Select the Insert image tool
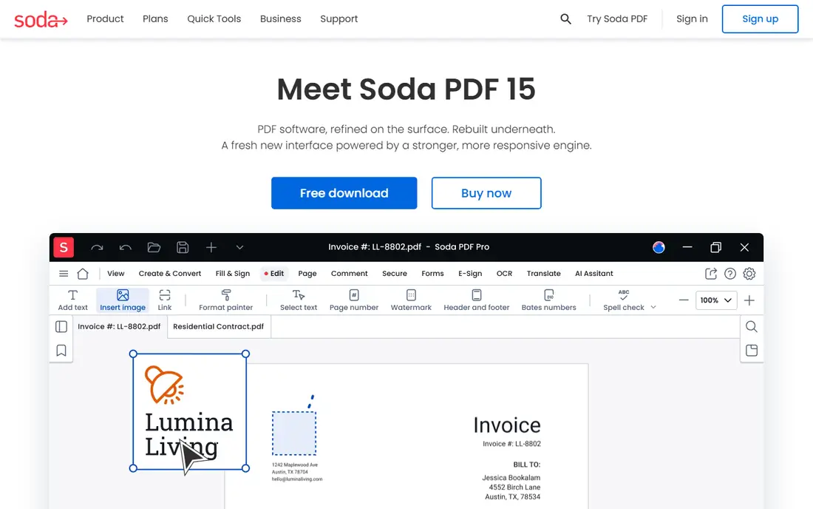Image resolution: width=813 pixels, height=509 pixels. point(123,300)
